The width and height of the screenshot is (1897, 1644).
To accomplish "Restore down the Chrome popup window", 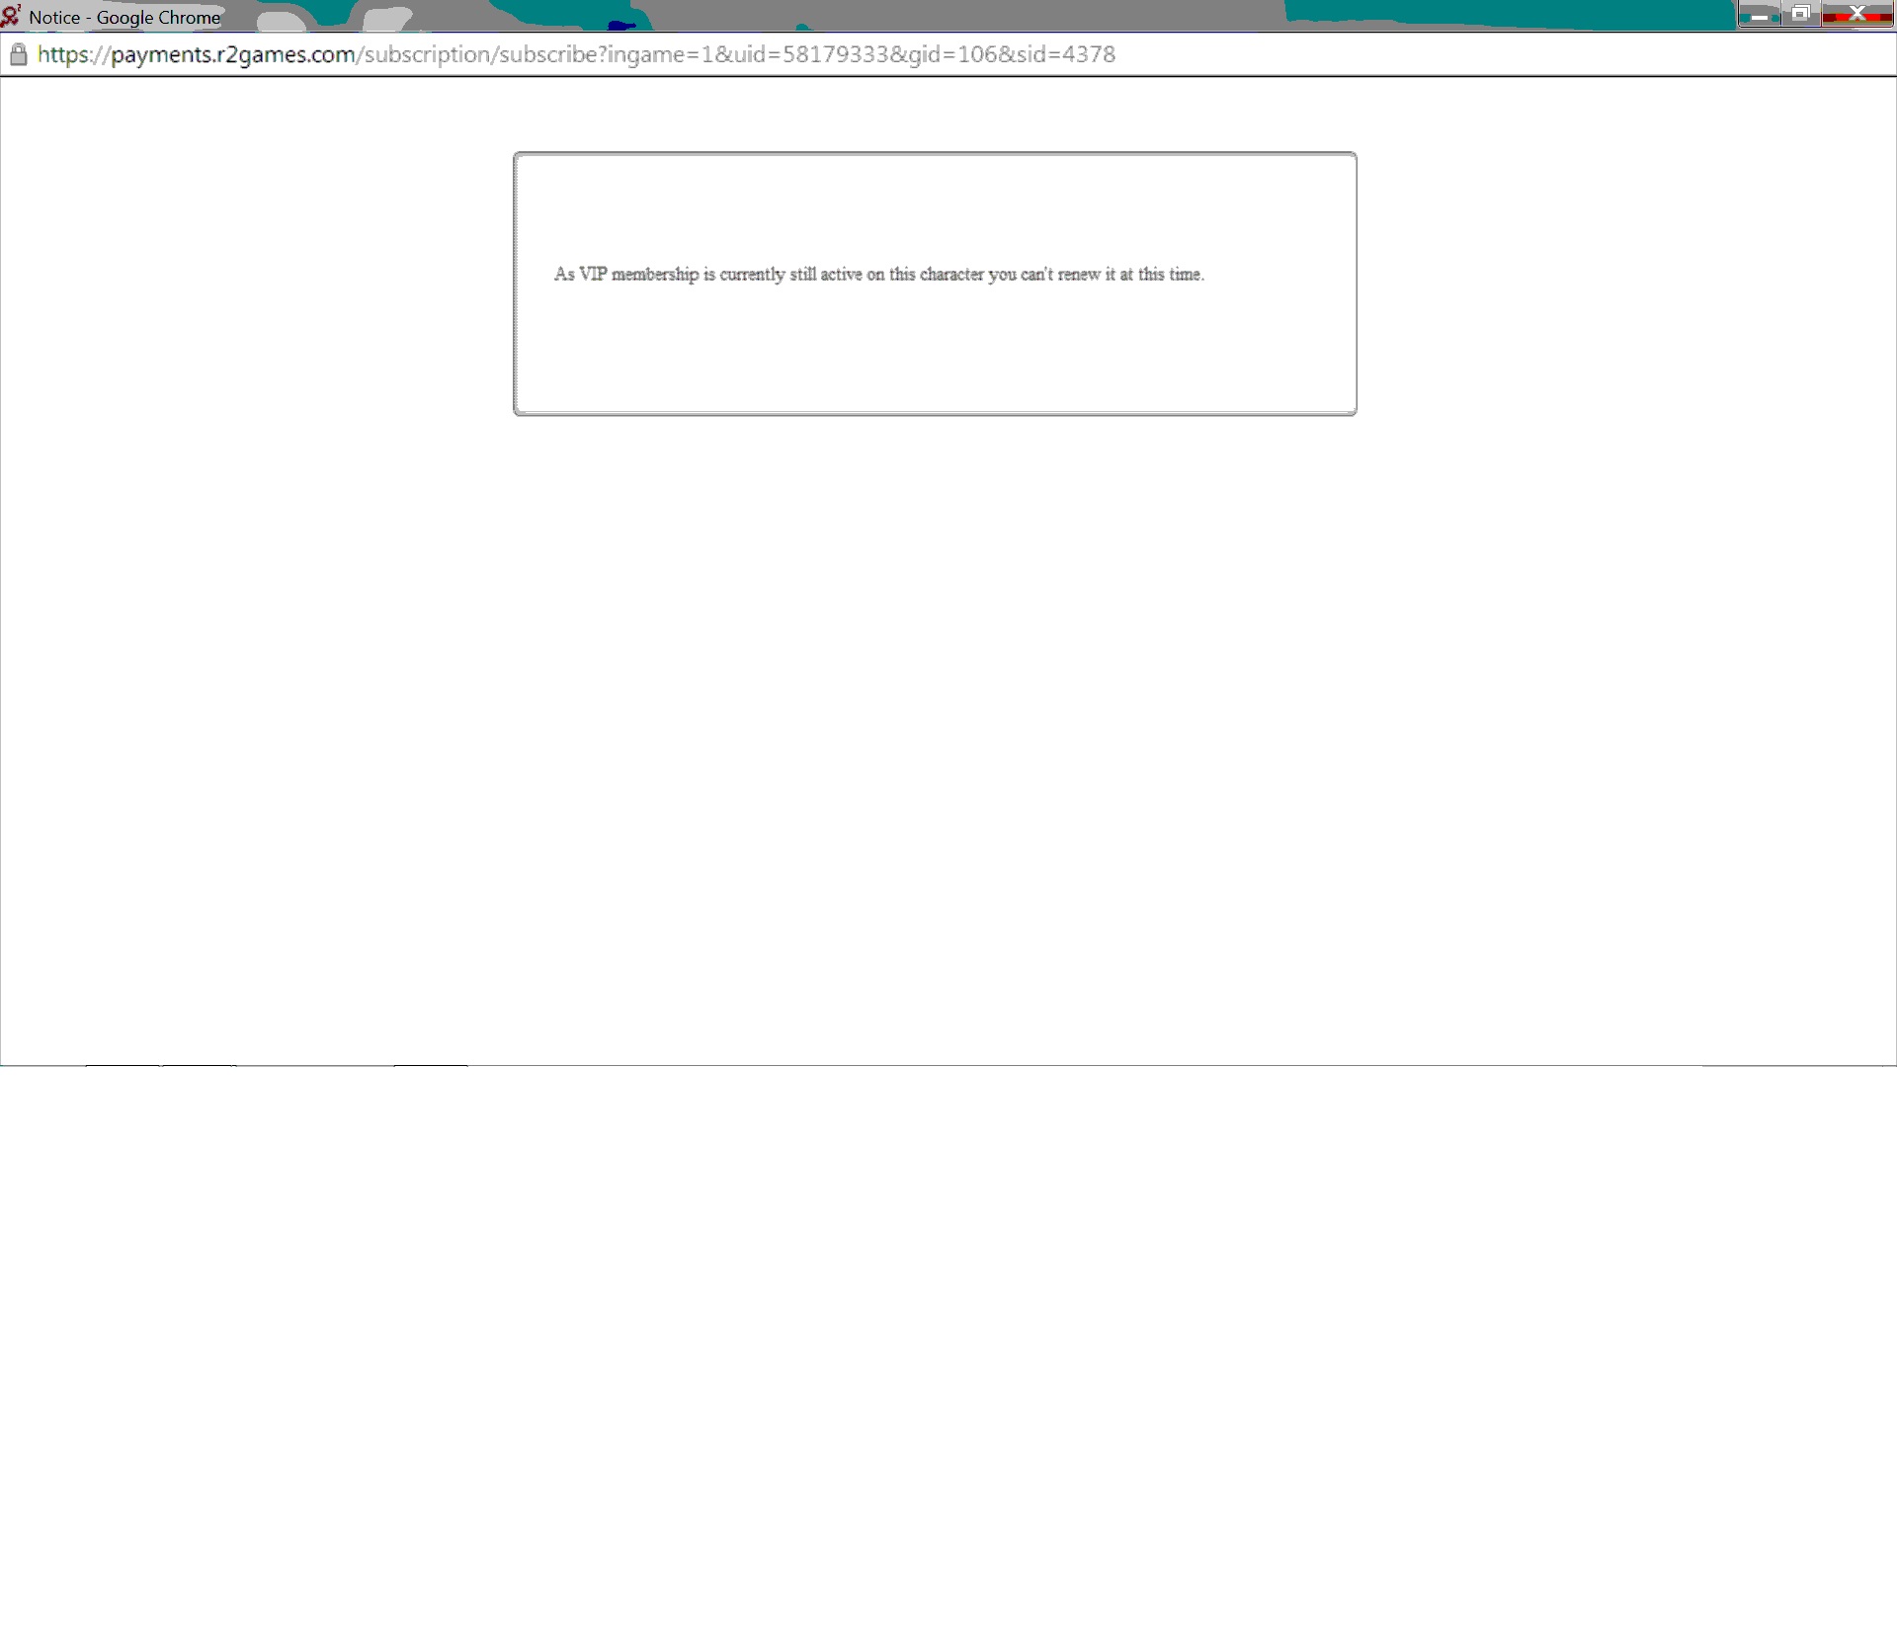I will [x=1800, y=15].
